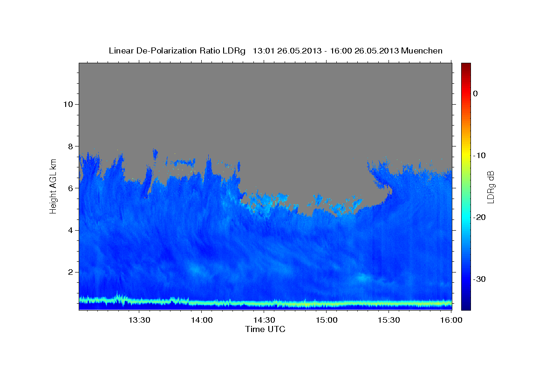Click the '13:30' time axis label

pos(139,320)
